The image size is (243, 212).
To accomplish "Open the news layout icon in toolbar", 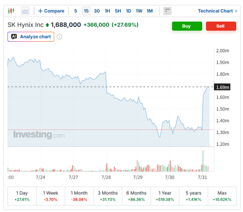I will tap(168, 11).
